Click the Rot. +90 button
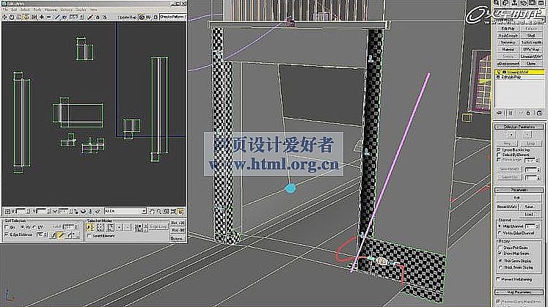Screen dimensions: 548x307 point(178,223)
